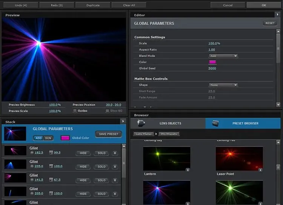Screen dimensions: 283x205
Task: Switch global blend to SCN mode
Action: (x=48, y=138)
